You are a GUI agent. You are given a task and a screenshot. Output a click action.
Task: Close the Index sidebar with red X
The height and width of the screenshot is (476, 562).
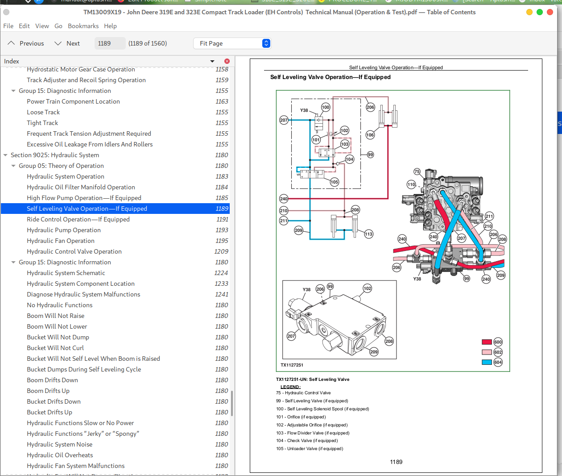pos(227,61)
